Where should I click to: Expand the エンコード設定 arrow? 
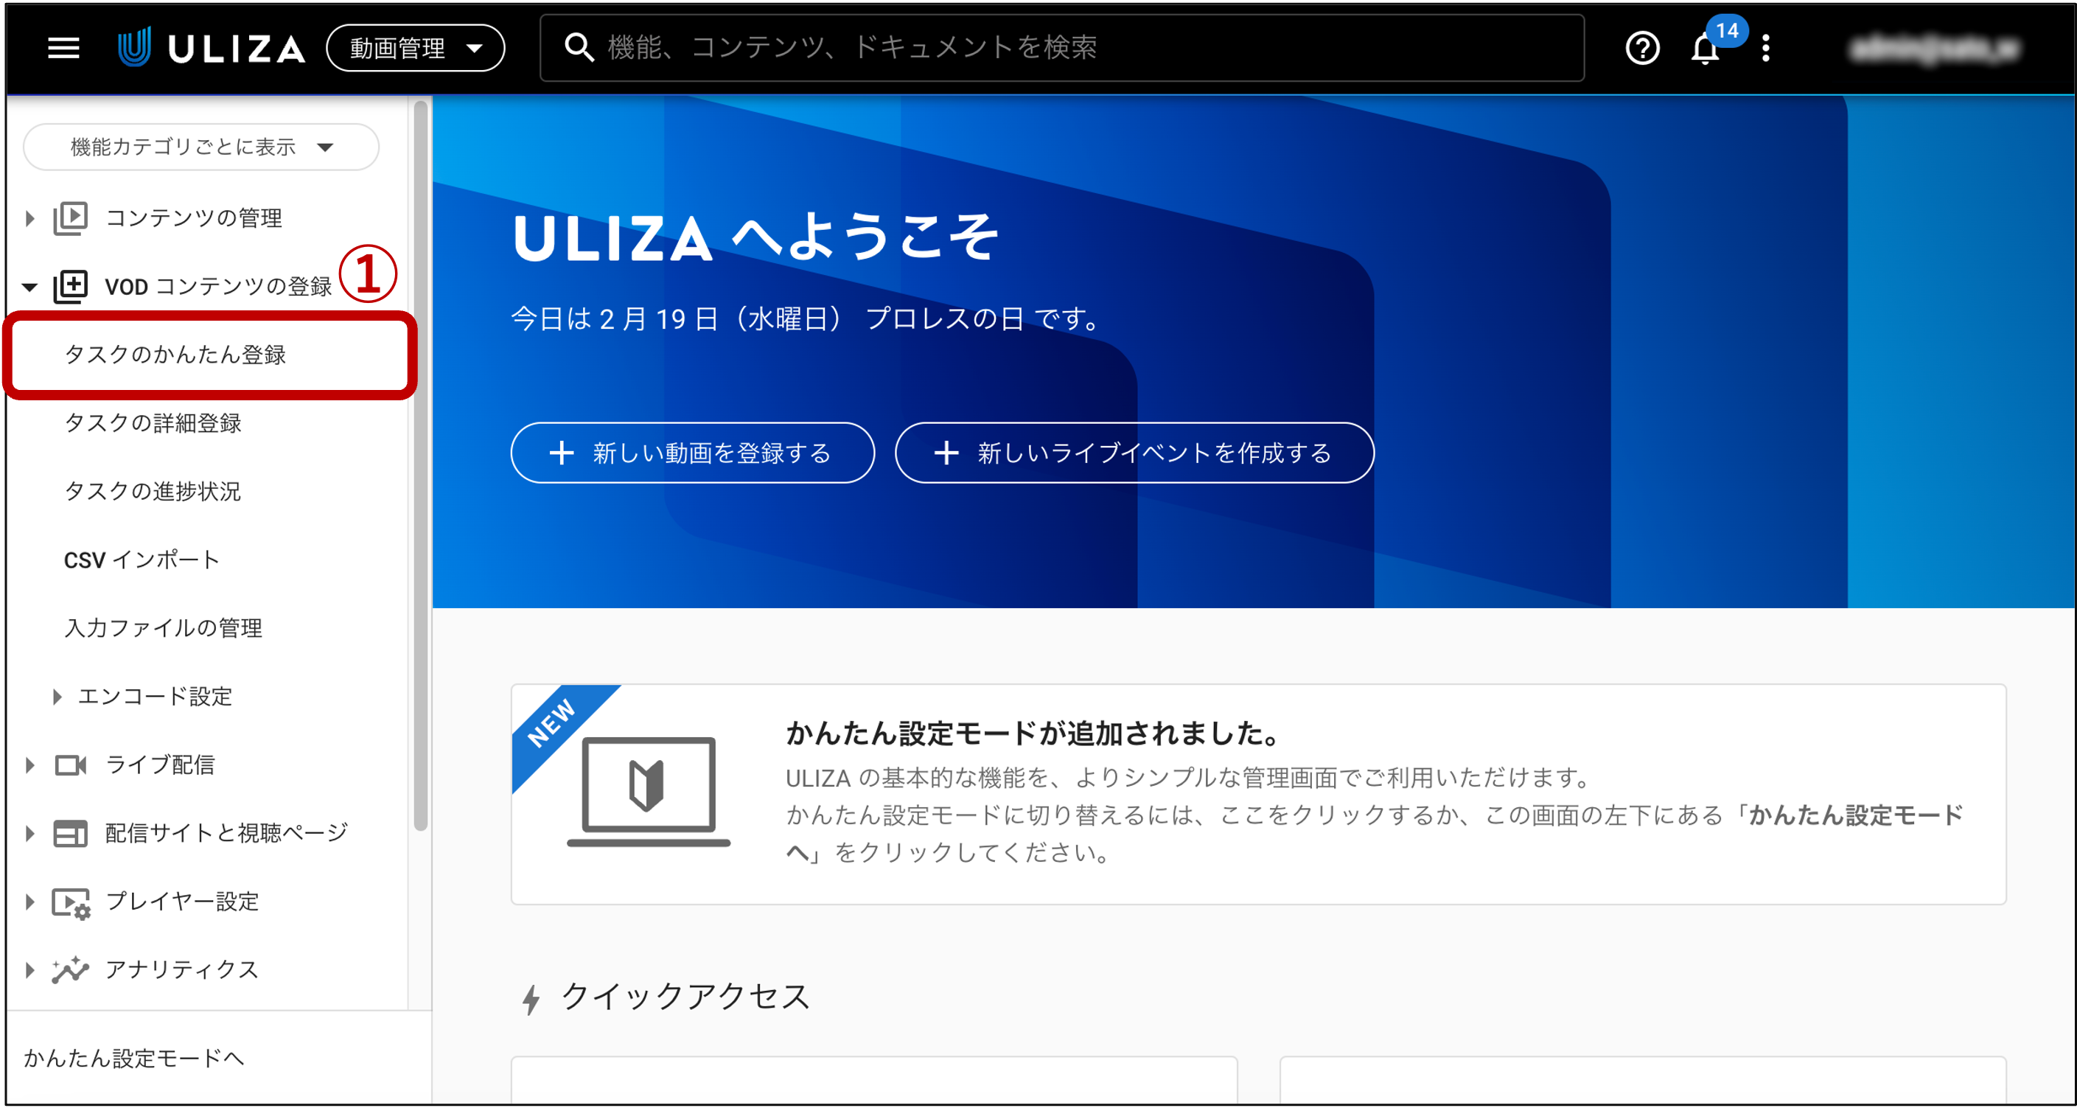[57, 697]
